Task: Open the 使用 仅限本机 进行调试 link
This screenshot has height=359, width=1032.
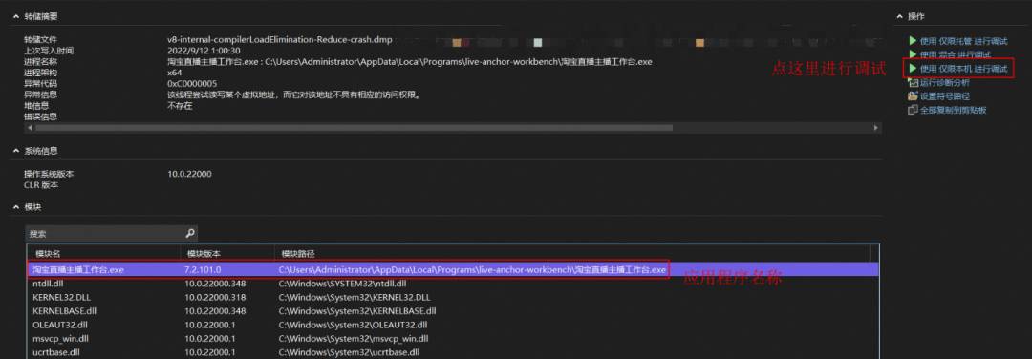Action: (963, 69)
